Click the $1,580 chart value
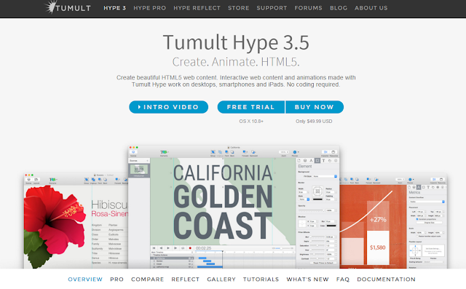This screenshot has height=289, width=466. (378, 248)
